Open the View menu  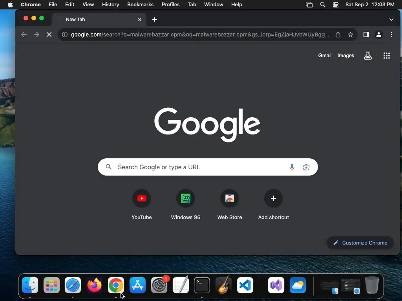click(88, 5)
